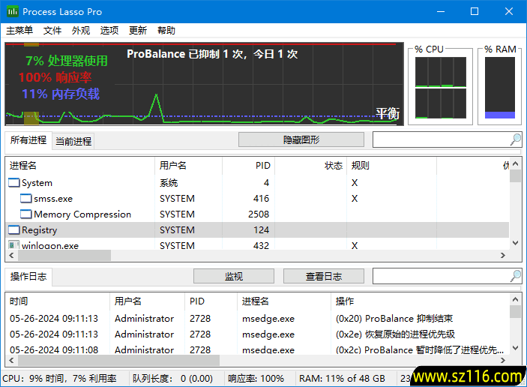Image resolution: width=527 pixels, height=387 pixels.
Task: Select the winlogon.exe process row
Action: 257,244
